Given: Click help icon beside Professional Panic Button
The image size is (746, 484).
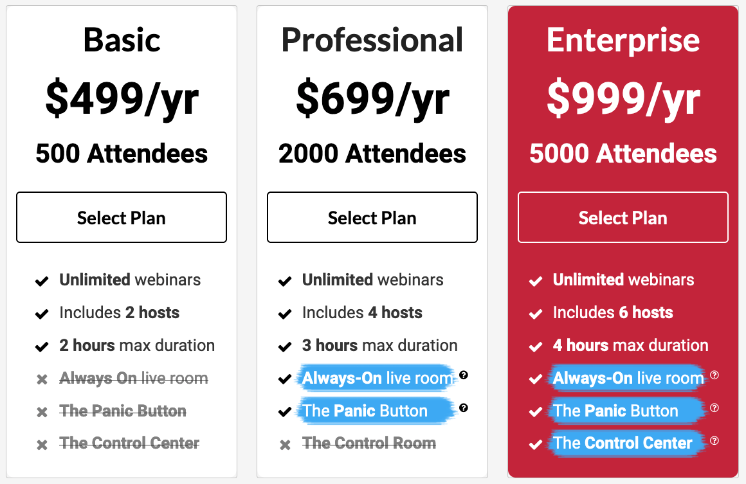Looking at the screenshot, I should tap(464, 408).
